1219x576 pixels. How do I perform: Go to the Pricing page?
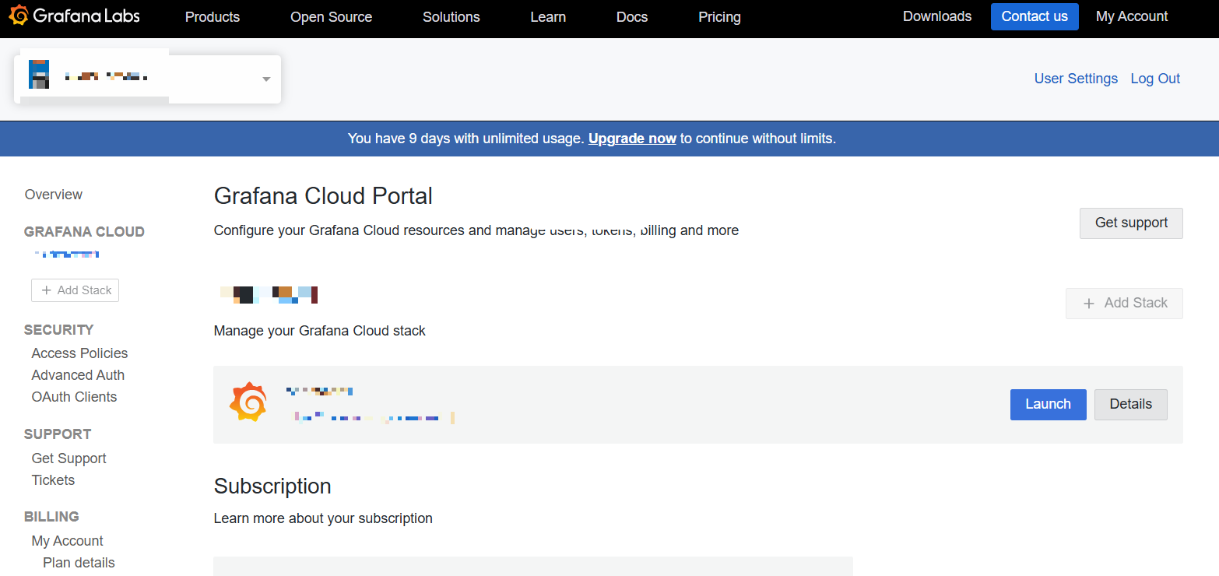720,16
